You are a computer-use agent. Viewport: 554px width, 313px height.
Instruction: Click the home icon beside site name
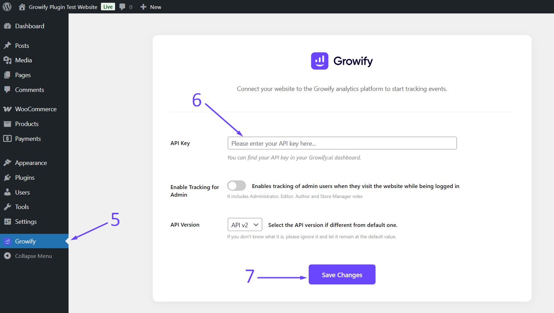pyautogui.click(x=22, y=7)
